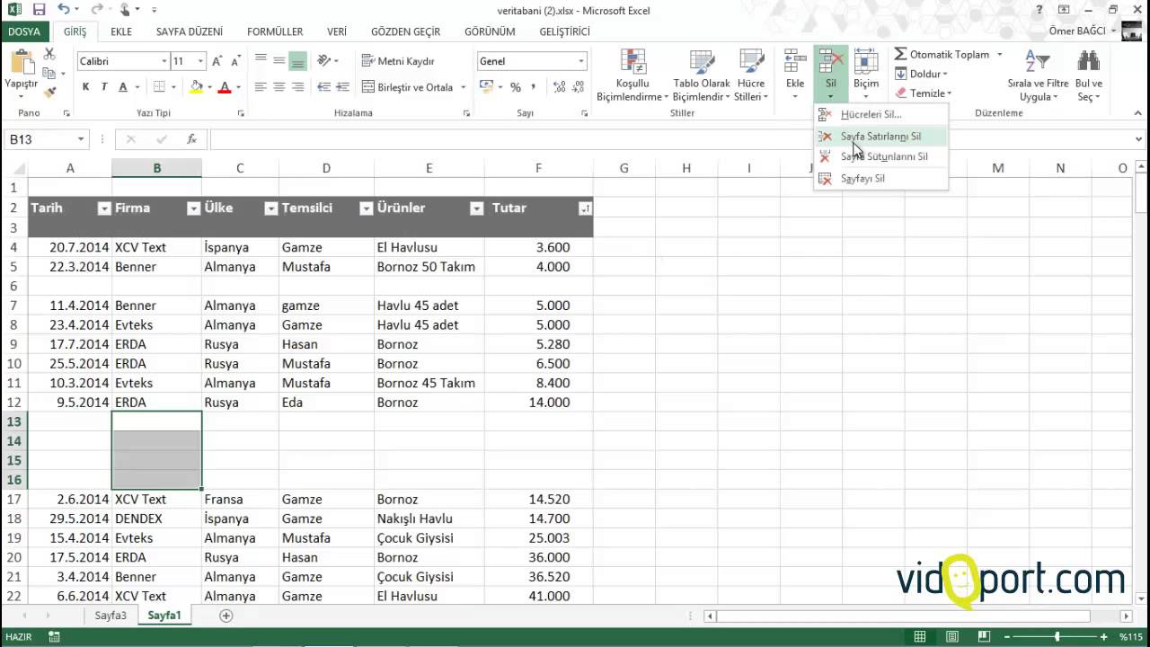Toggle Metni Kaydır wrap text
The image size is (1150, 647).
398,61
